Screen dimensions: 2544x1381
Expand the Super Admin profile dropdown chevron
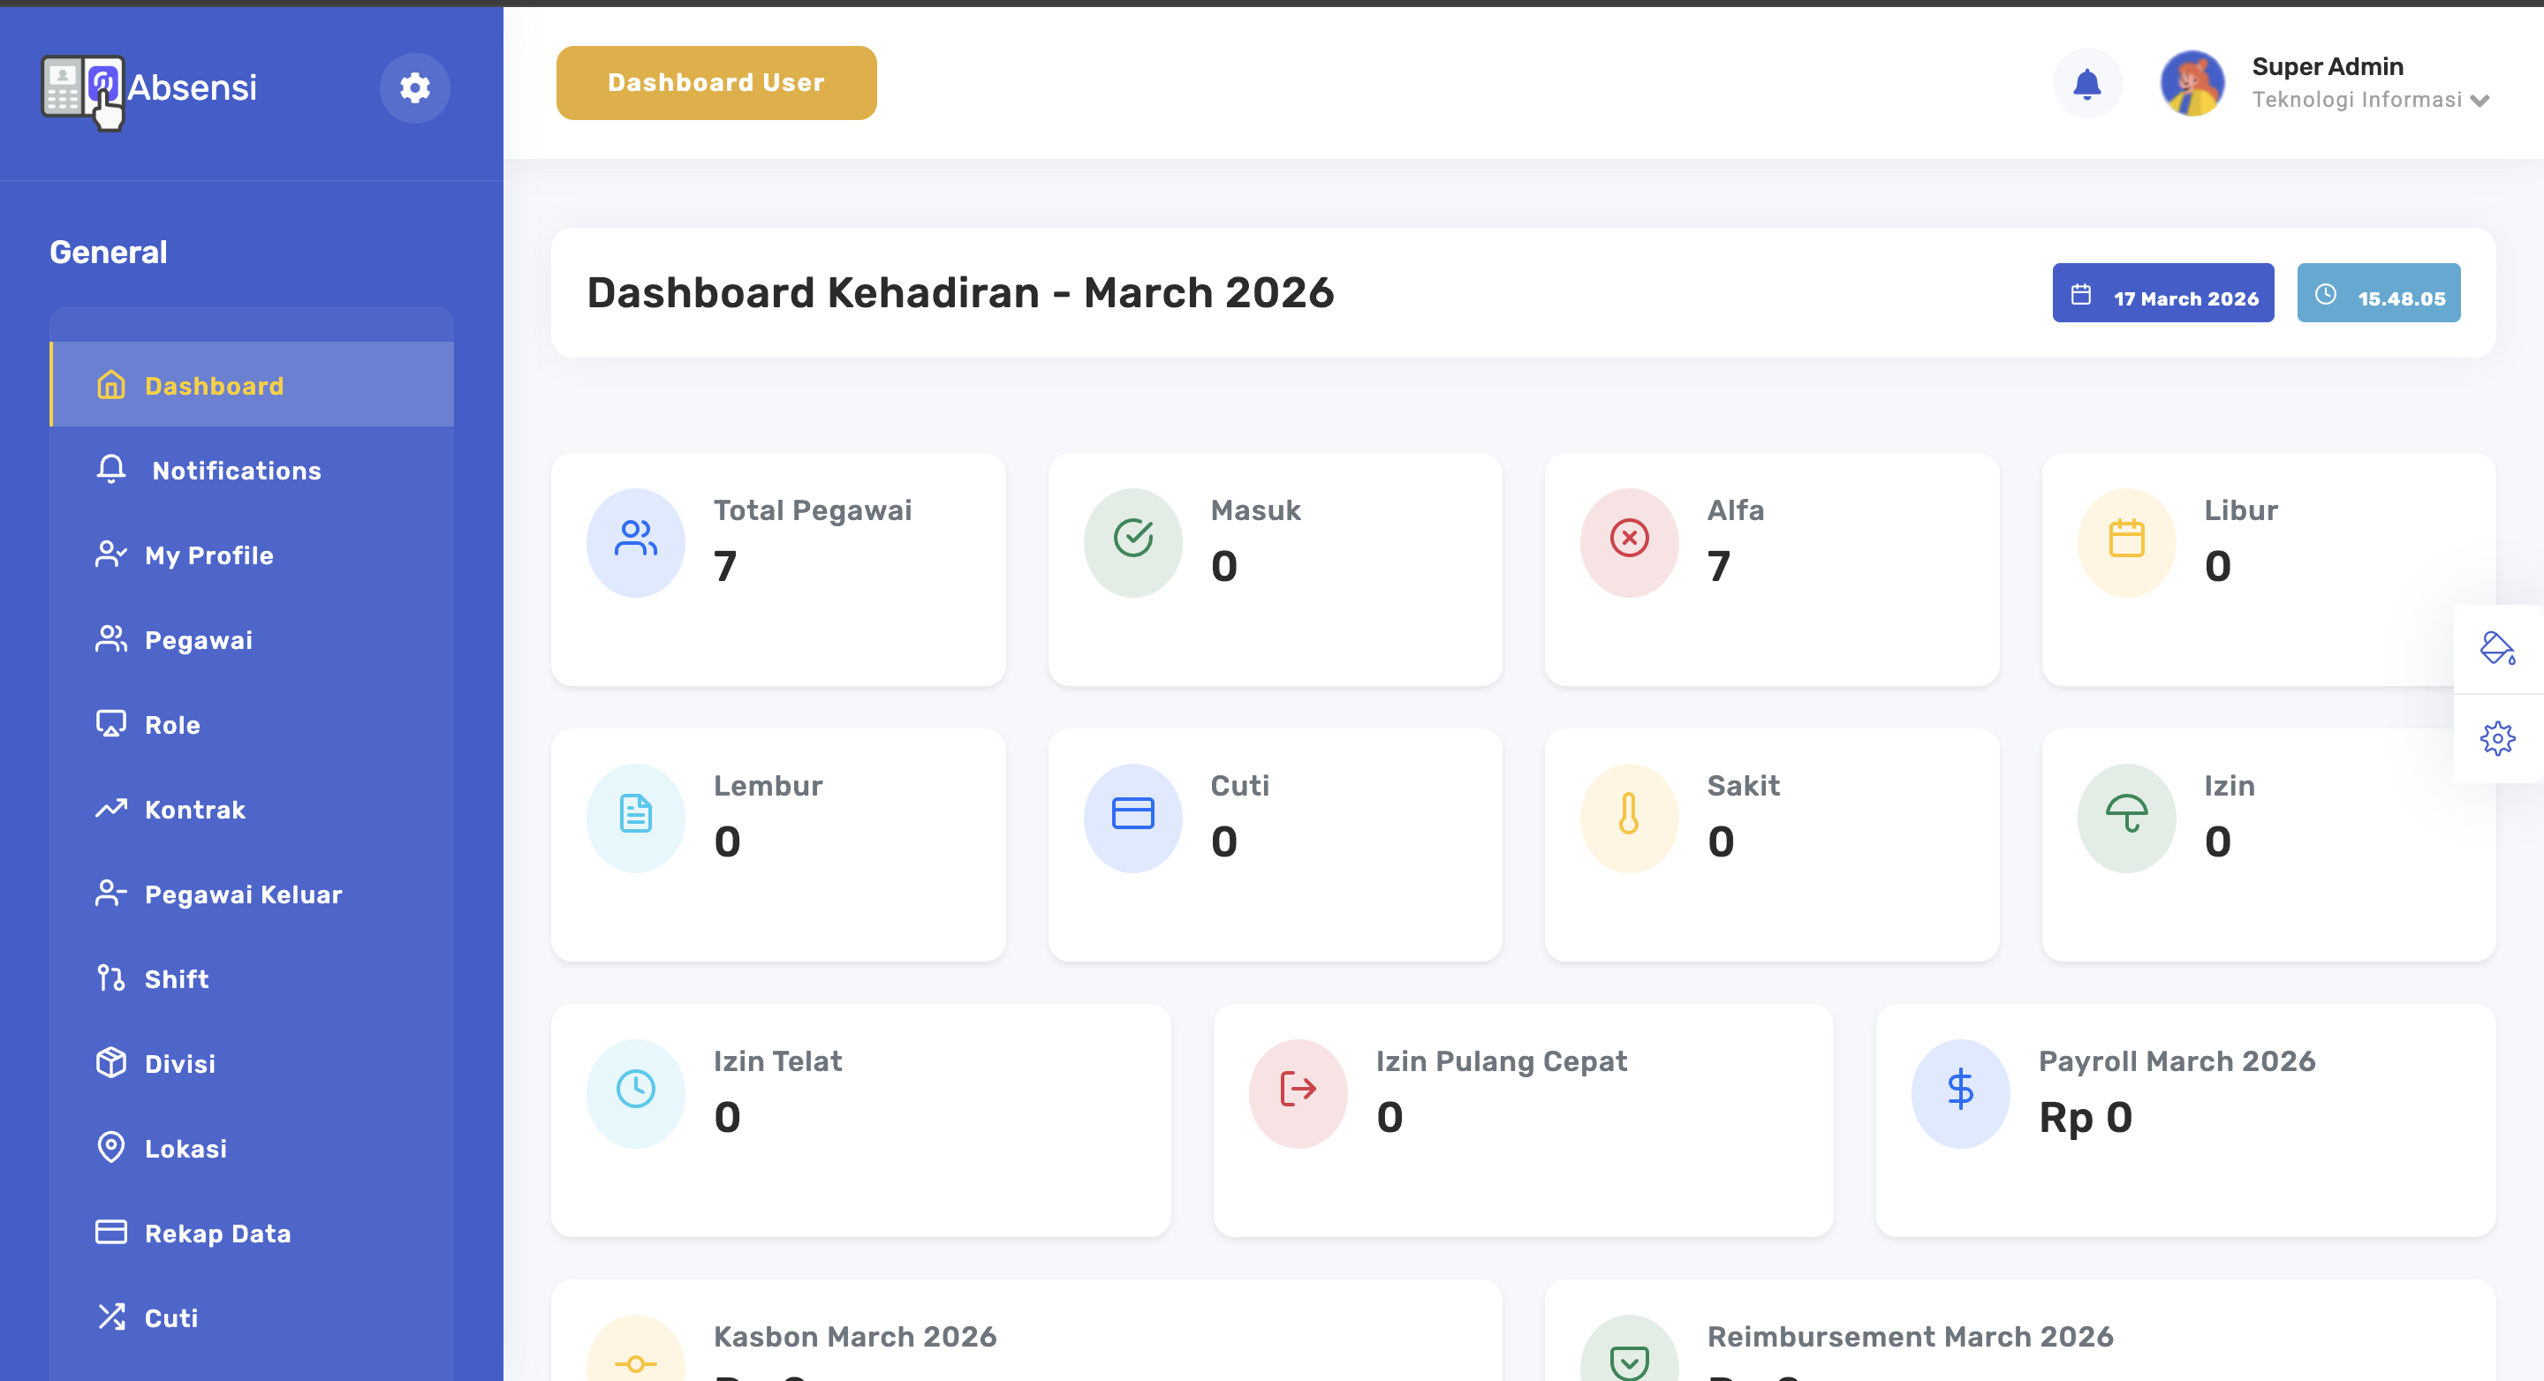2480,101
